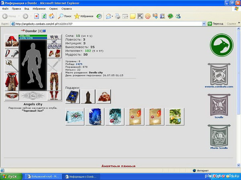Refresh the page with green arrows icon
This screenshot has height=180, width=241.
[x=44, y=16]
